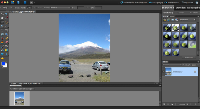
Task: Select the Healing Brush bandage tool
Action: click(6, 38)
